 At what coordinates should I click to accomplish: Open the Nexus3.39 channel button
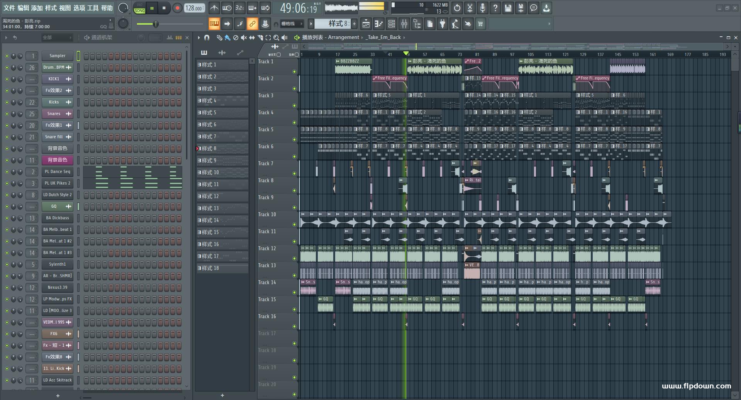click(58, 287)
